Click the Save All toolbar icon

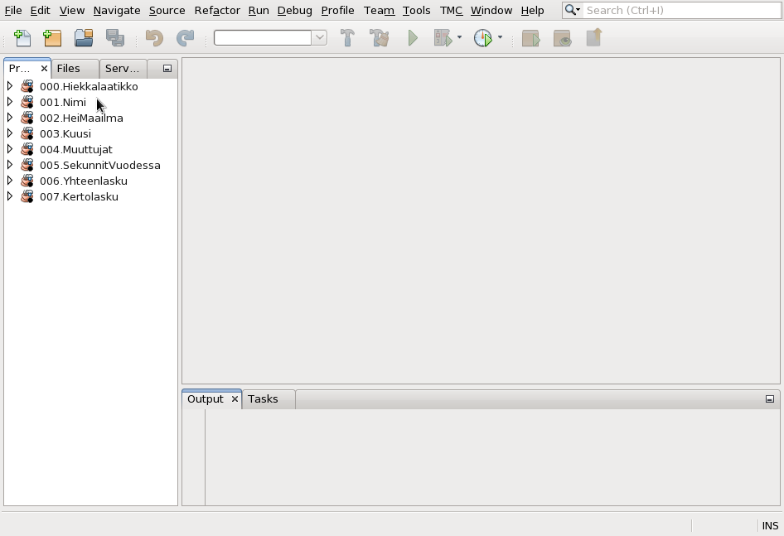[x=115, y=38]
